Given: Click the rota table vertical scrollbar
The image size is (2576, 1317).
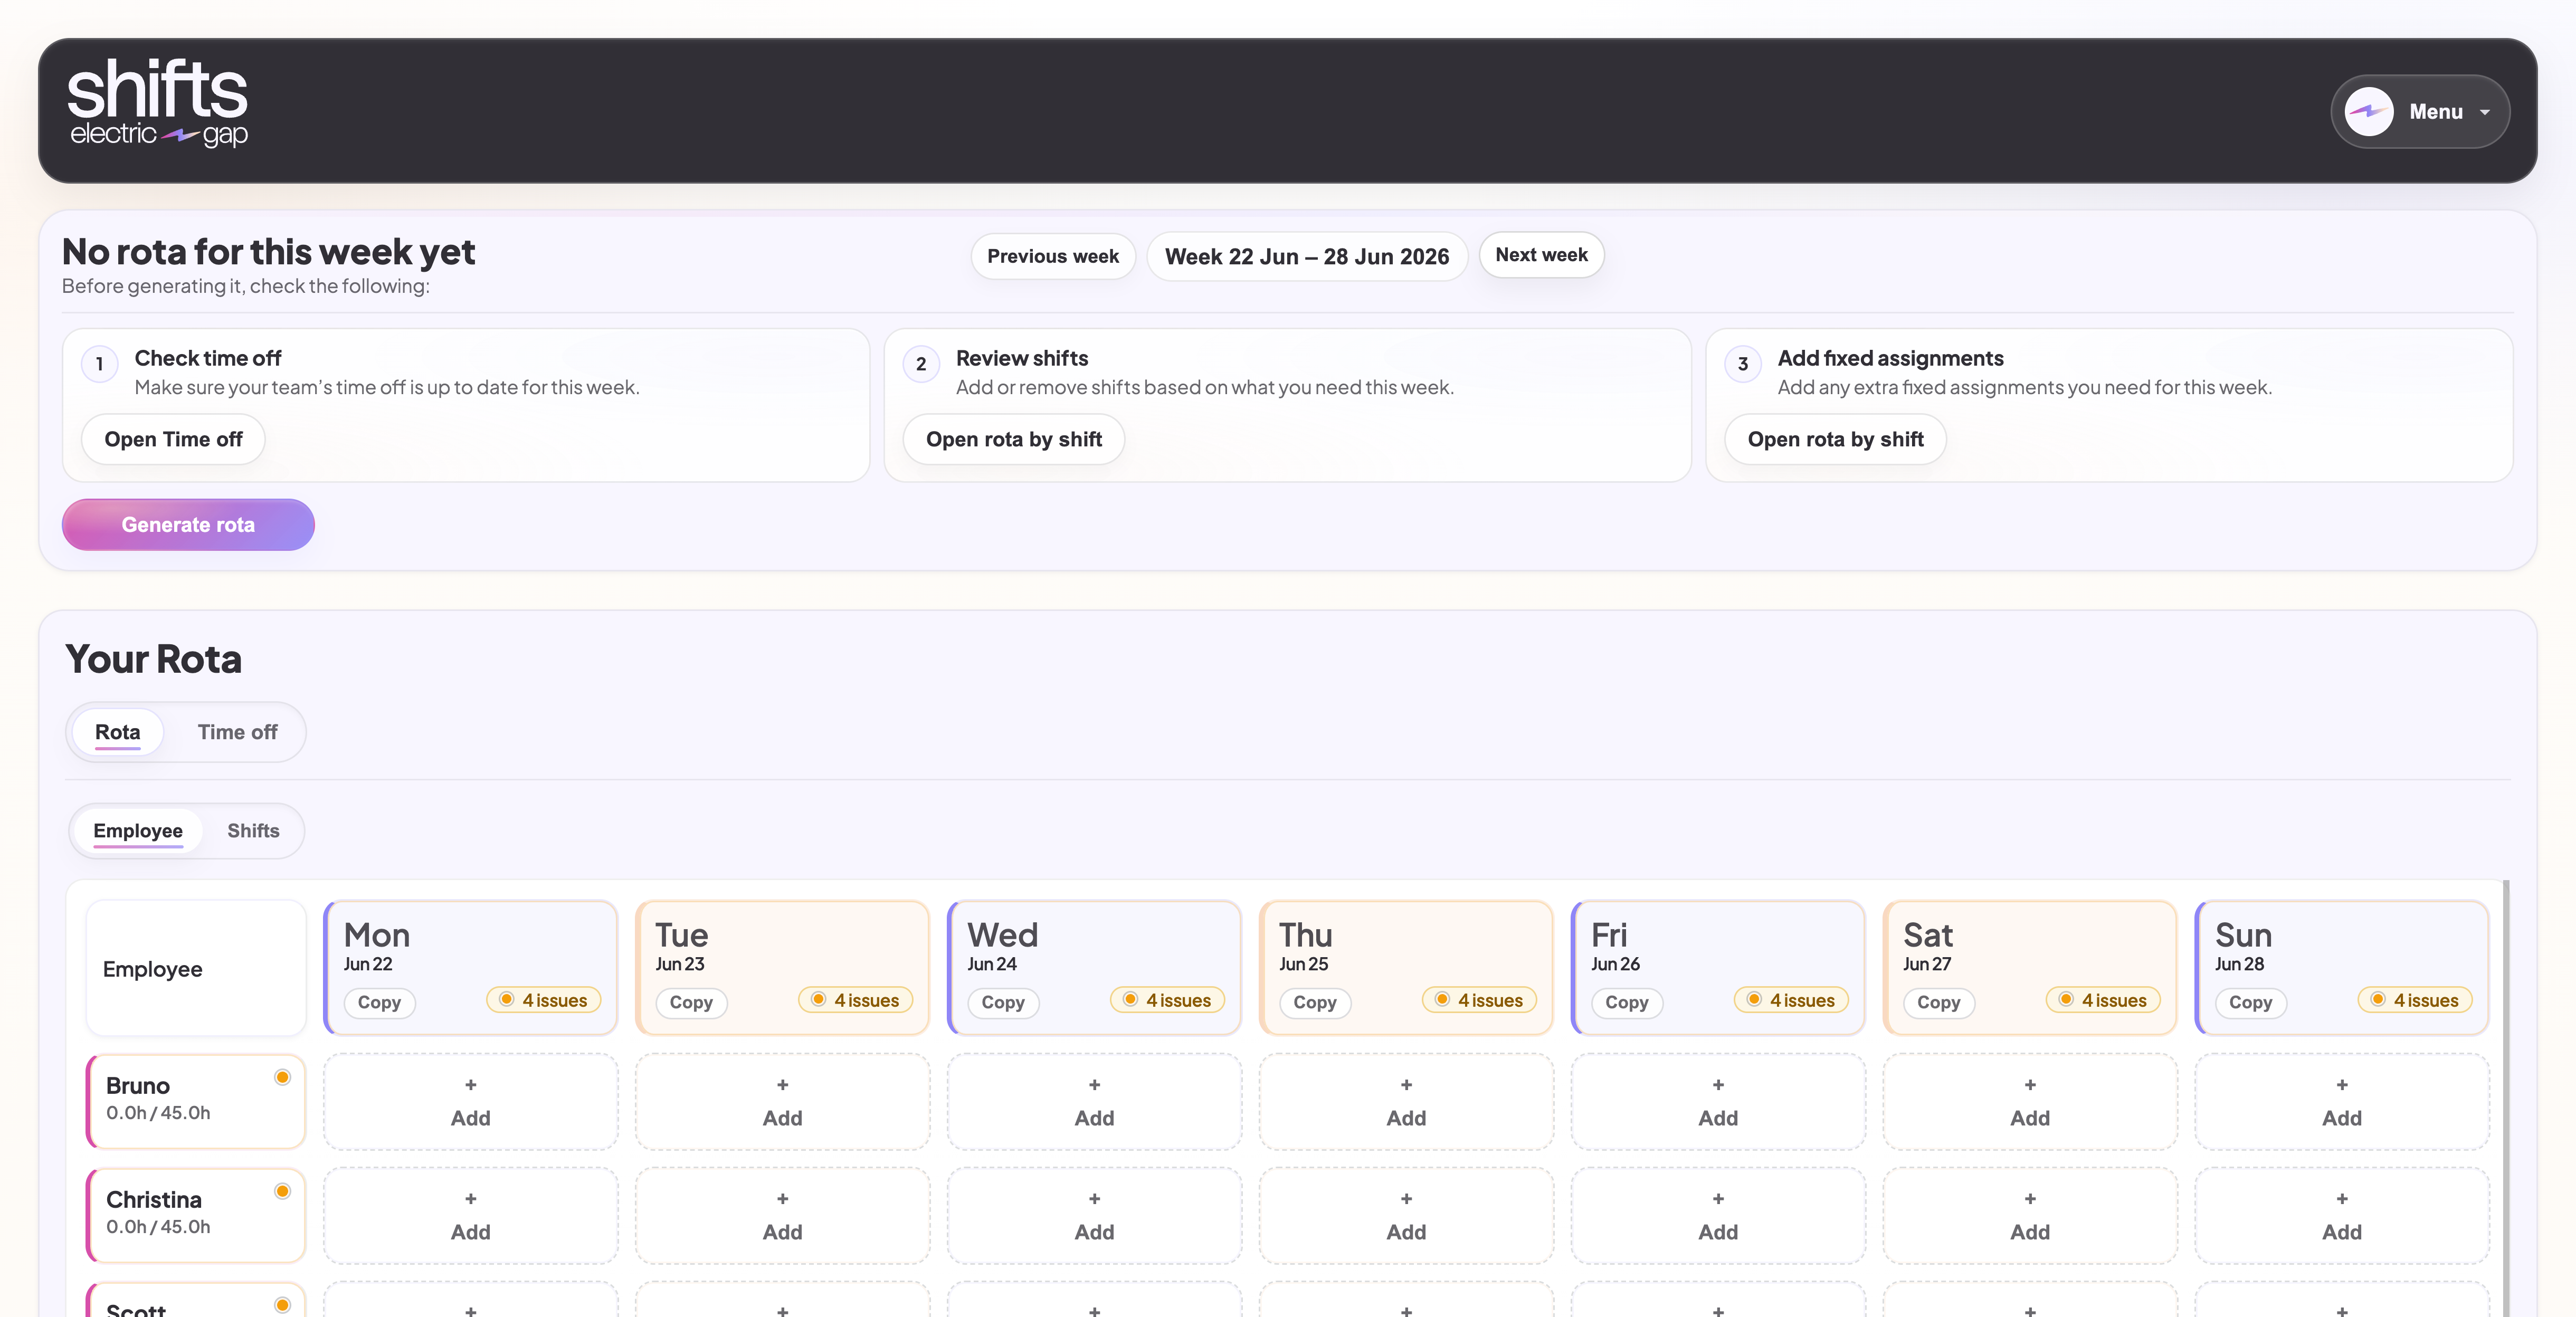Looking at the screenshot, I should pyautogui.click(x=2505, y=1098).
